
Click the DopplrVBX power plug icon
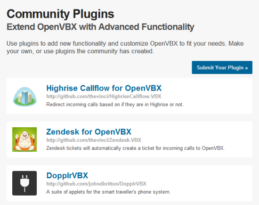tap(24, 183)
